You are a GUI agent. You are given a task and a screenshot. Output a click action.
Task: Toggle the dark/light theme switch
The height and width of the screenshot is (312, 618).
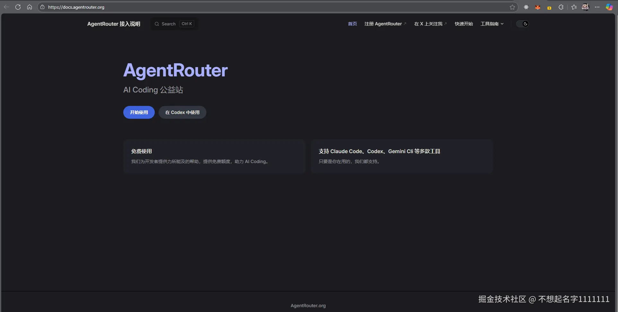coord(522,24)
